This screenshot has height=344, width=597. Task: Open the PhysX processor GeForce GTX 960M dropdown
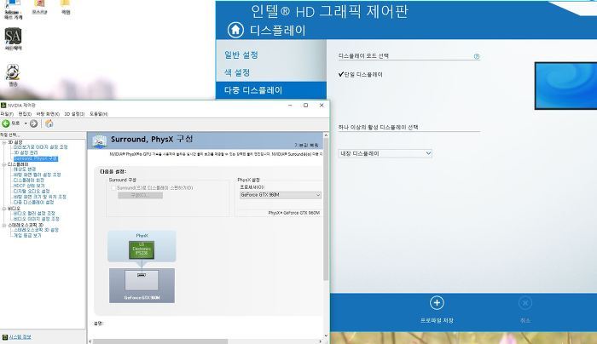[x=281, y=195]
